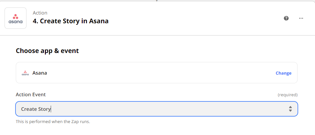This screenshot has width=315, height=135.
Task: Open the help question mark icon
Action: [x=286, y=18]
